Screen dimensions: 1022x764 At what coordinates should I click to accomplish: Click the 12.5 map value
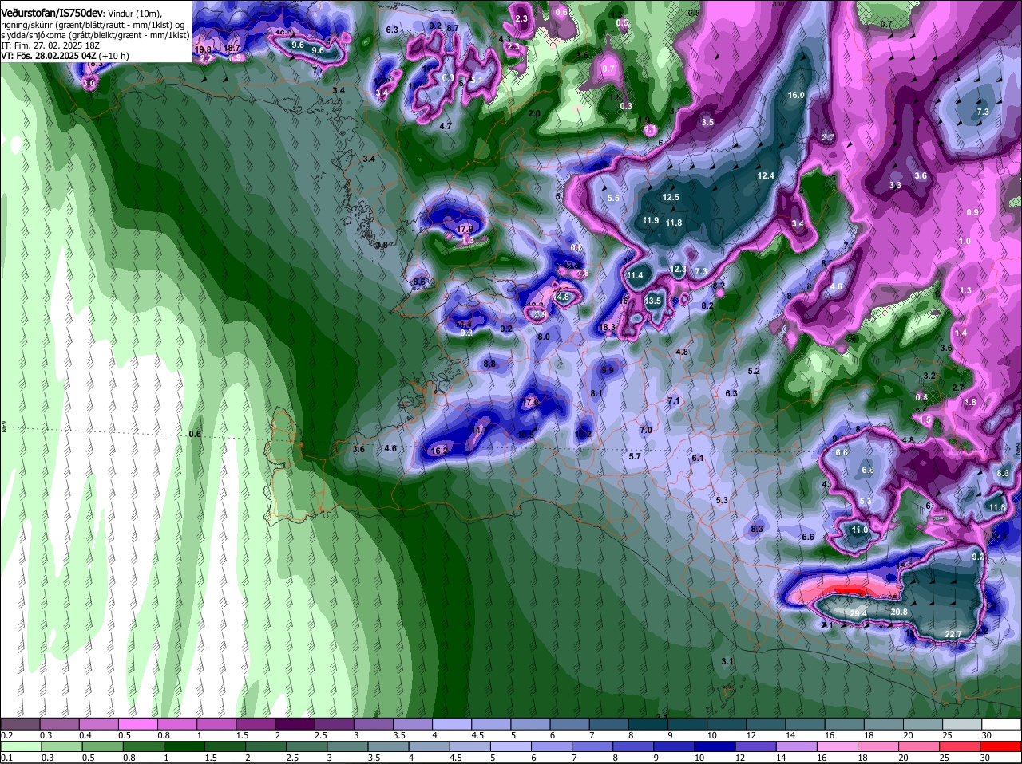click(x=671, y=197)
